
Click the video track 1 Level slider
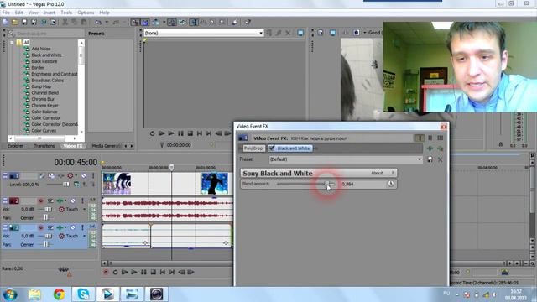[x=65, y=185]
